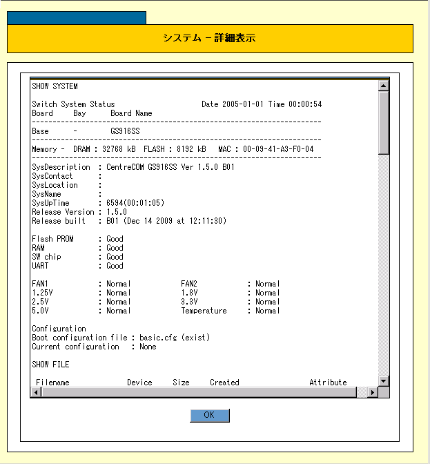
Task: Click the Filename column header
Action: (52, 383)
